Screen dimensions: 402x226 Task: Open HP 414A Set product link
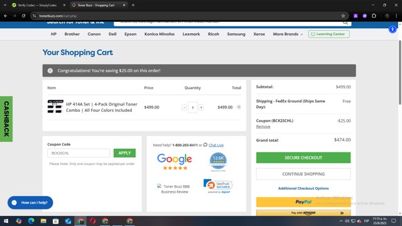[102, 107]
